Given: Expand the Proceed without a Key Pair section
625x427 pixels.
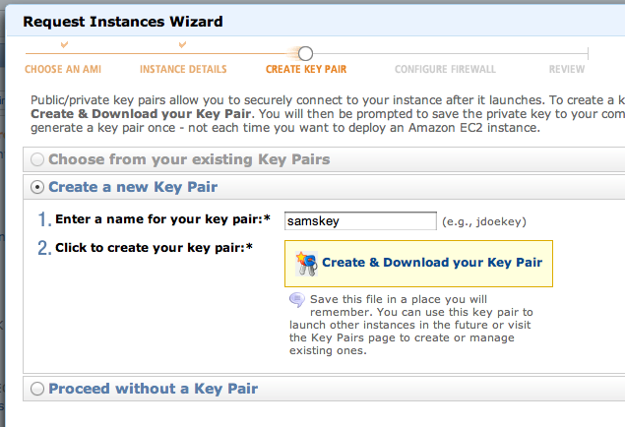Looking at the screenshot, I should pos(153,389).
